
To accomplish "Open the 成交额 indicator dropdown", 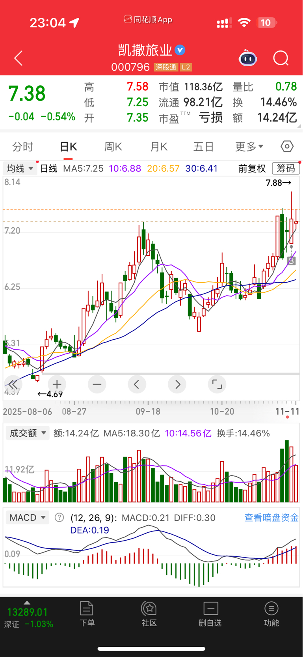I will point(27,433).
